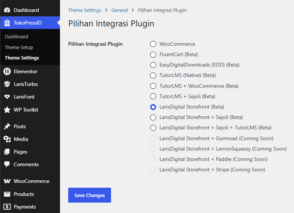Screen dimensions: 294x213
Task: Click the Stripe (Coming Soon) radio button
Action: coord(153,170)
